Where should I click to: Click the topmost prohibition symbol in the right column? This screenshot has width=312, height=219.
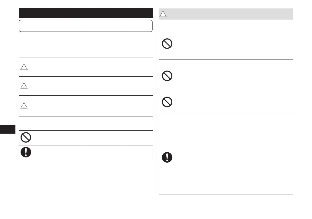[167, 44]
